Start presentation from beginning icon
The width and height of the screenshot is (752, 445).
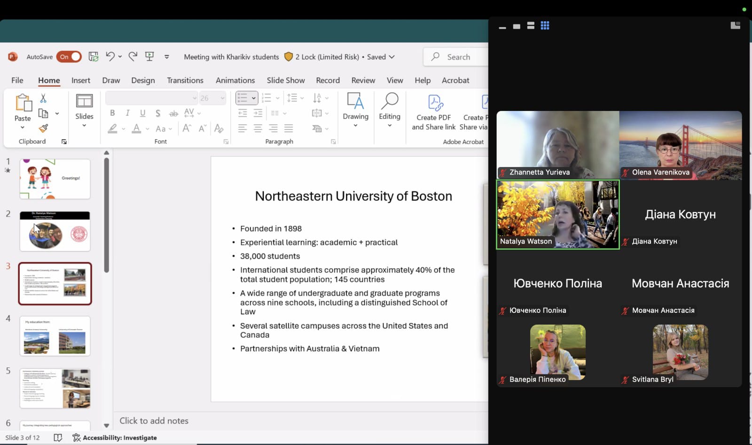coord(149,56)
